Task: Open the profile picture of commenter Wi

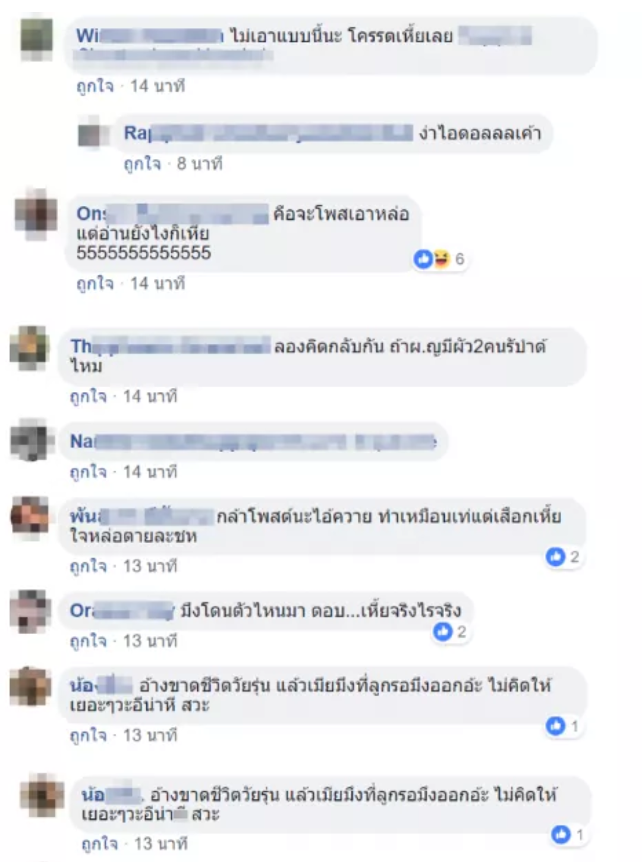Action: (x=37, y=39)
